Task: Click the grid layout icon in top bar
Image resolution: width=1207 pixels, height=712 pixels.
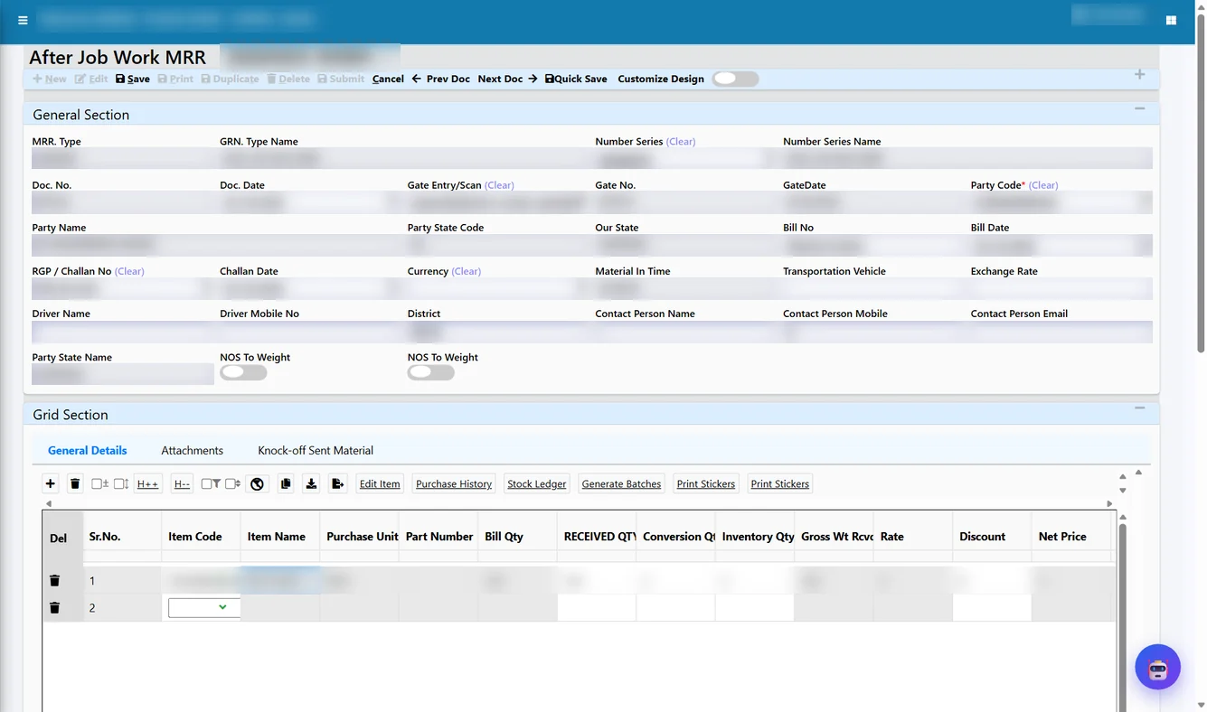Action: click(1171, 20)
